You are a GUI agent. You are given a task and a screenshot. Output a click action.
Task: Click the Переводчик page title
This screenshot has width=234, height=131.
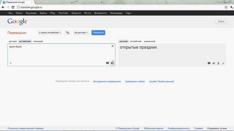[x=17, y=33]
